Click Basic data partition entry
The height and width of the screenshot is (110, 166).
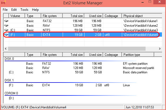135,72
